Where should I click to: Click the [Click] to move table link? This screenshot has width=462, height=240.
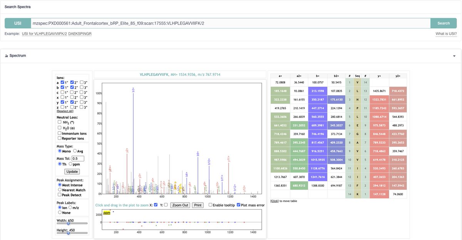[275, 201]
